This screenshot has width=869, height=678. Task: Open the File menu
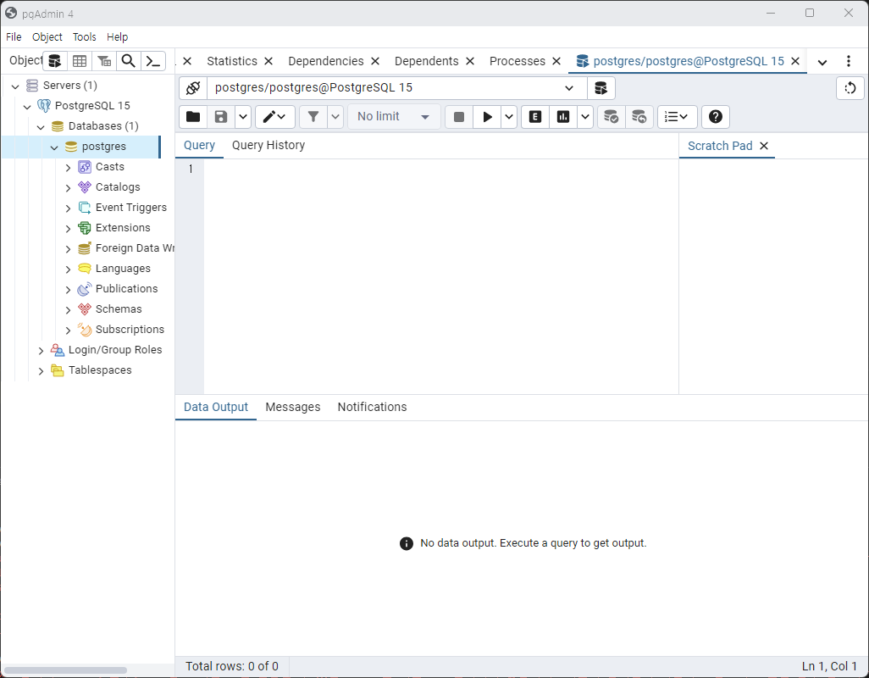14,37
